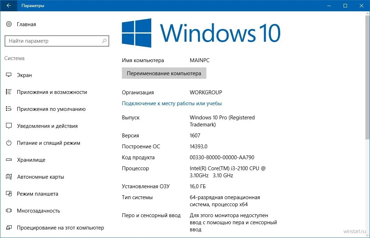This screenshot has height=238, width=370.
Task: Click the Многозадачность icon
Action: click(x=9, y=210)
